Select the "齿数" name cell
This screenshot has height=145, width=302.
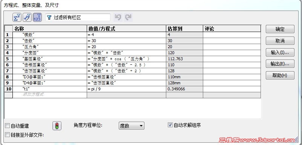coord(50,41)
